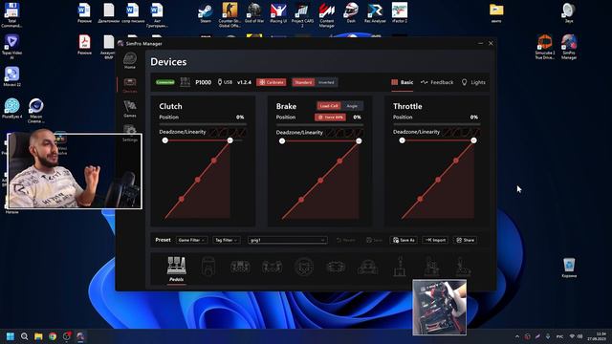The image size is (612, 344).
Task: Select the fourth device icon in the row
Action: [x=272, y=267]
